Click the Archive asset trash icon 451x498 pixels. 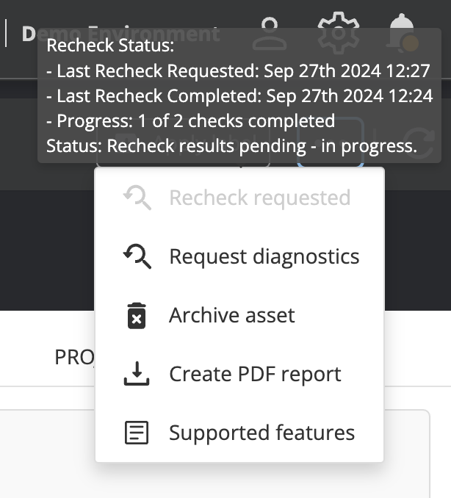click(137, 315)
